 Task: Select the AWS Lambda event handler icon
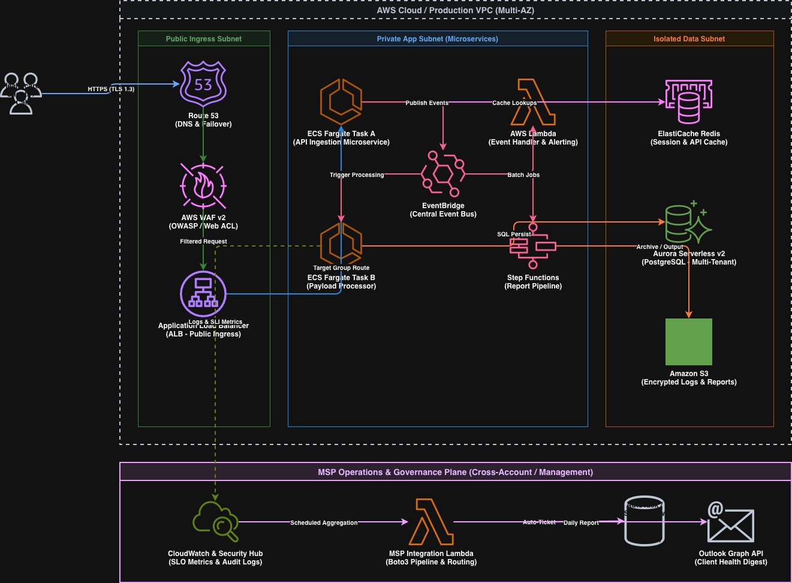click(x=533, y=102)
